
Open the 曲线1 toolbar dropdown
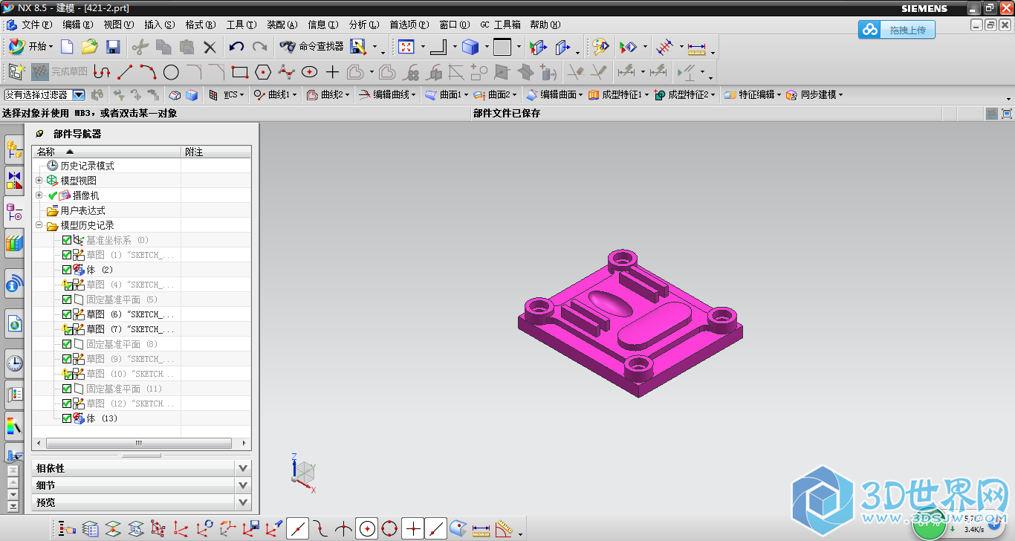[276, 95]
